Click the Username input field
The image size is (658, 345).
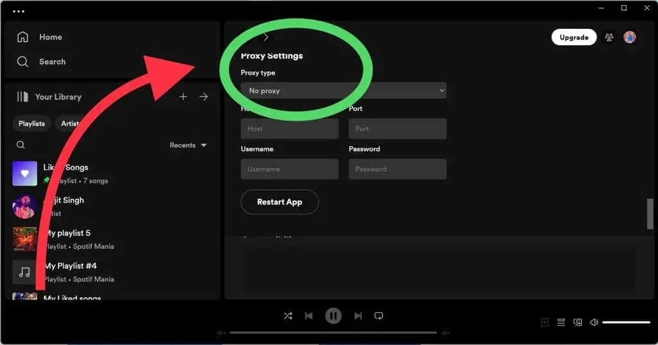[x=290, y=169]
